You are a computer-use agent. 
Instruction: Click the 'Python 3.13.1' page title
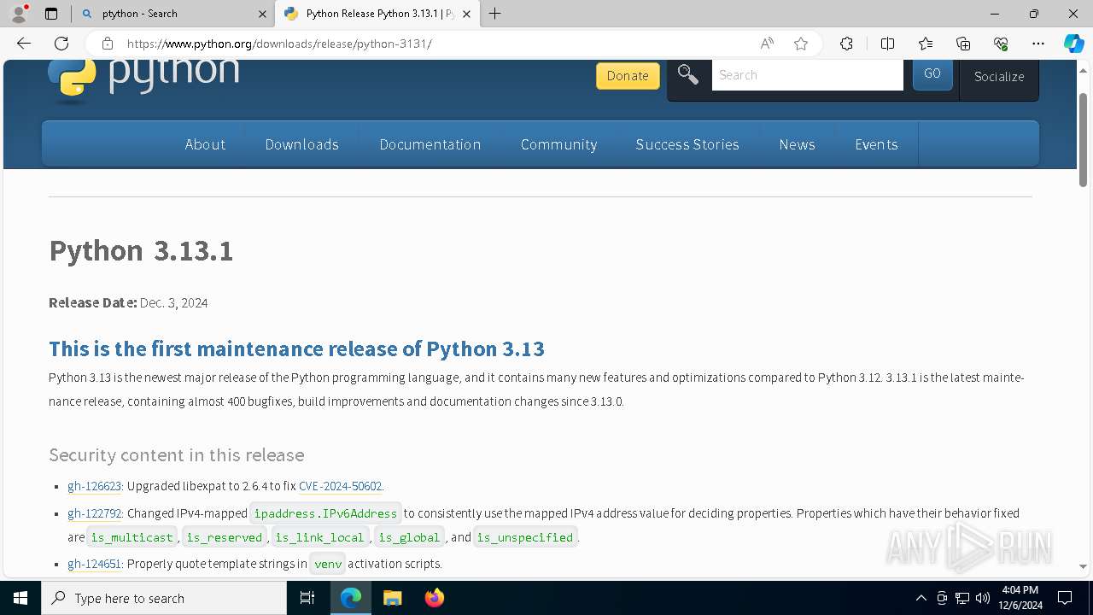tap(141, 250)
